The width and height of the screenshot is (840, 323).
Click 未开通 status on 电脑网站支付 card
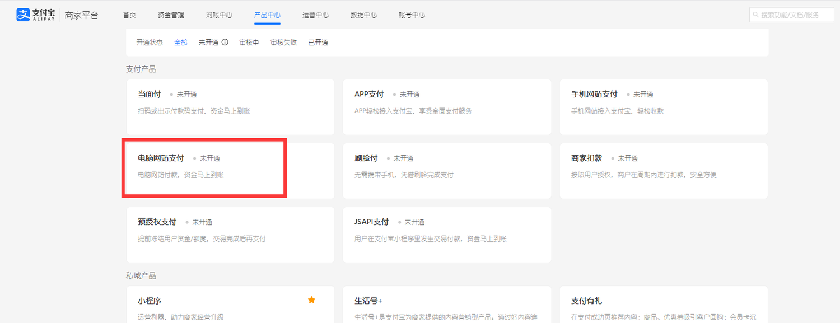coord(210,158)
